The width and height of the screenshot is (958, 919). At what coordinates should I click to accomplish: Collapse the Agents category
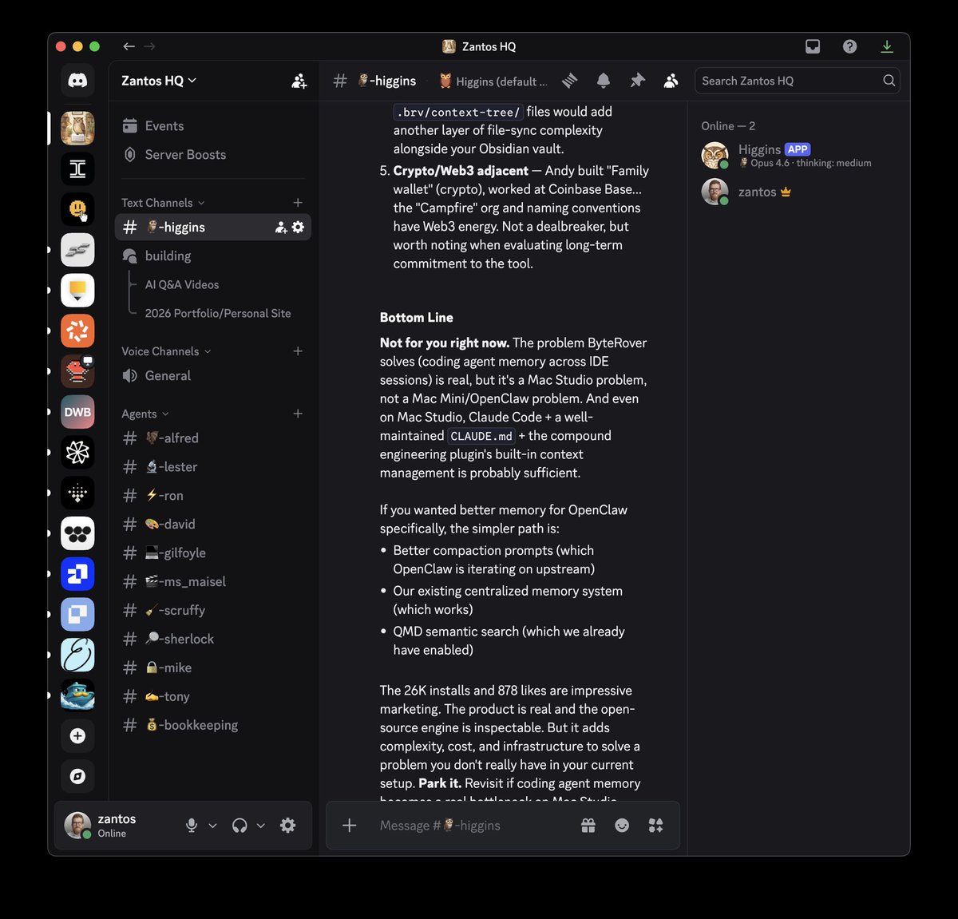pyautogui.click(x=145, y=414)
